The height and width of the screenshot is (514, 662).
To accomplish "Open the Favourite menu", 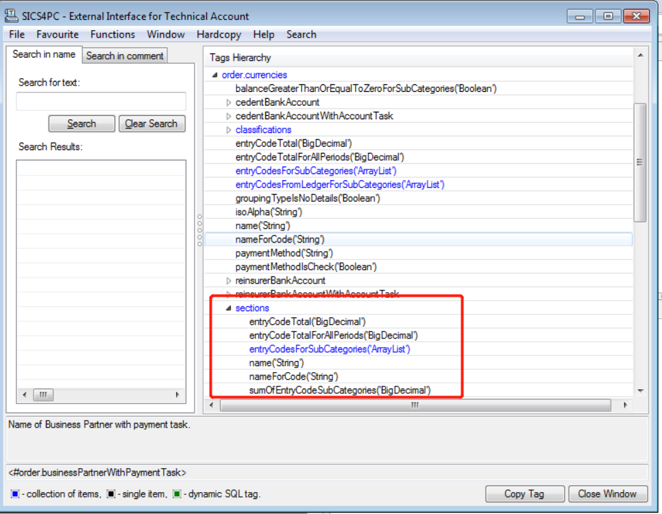I will click(58, 34).
